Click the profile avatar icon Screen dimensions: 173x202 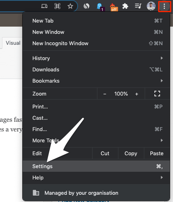coord(151,6)
